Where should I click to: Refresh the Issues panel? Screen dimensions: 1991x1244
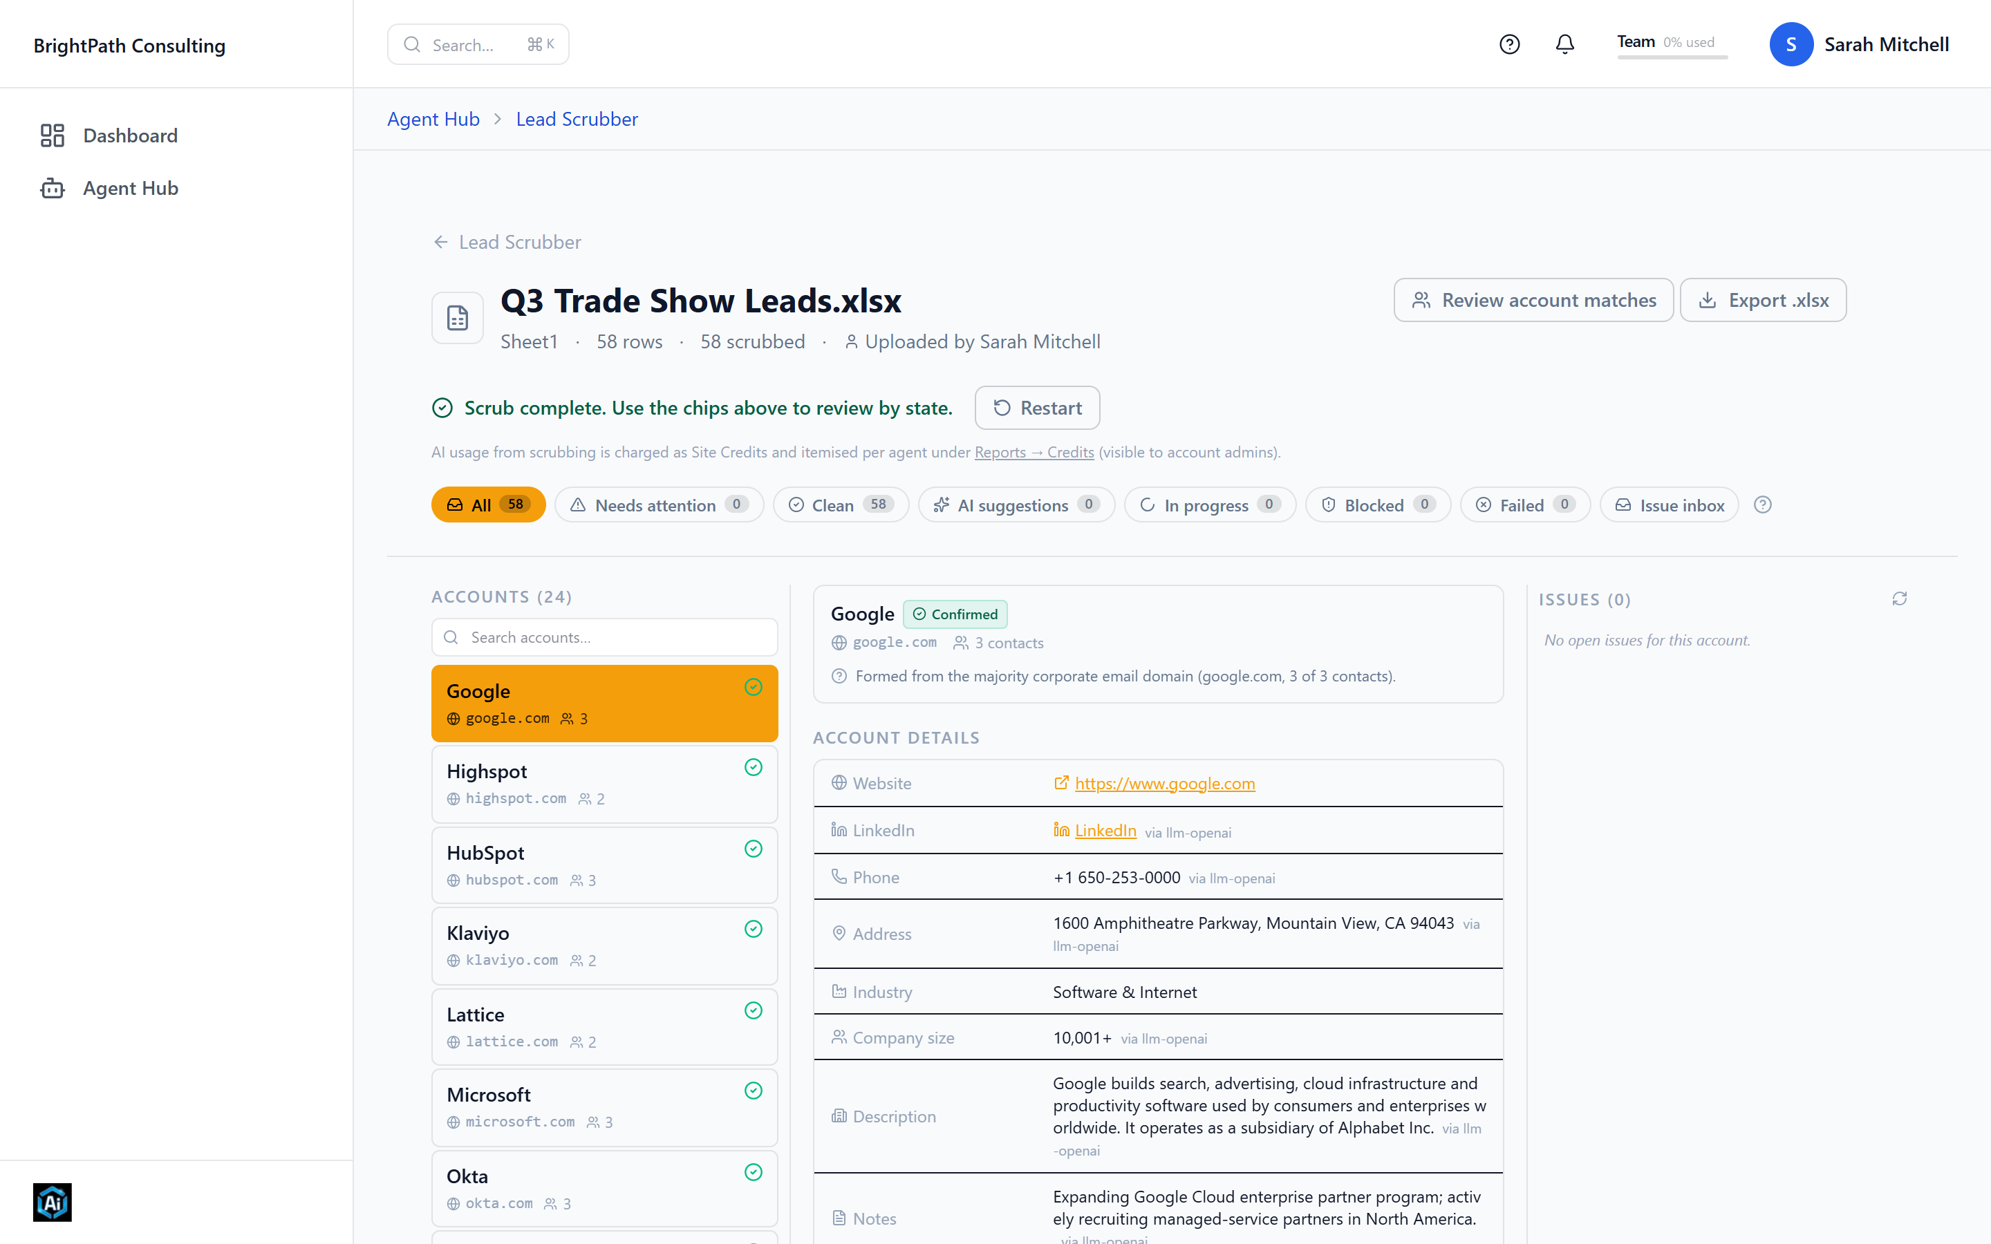(1900, 598)
